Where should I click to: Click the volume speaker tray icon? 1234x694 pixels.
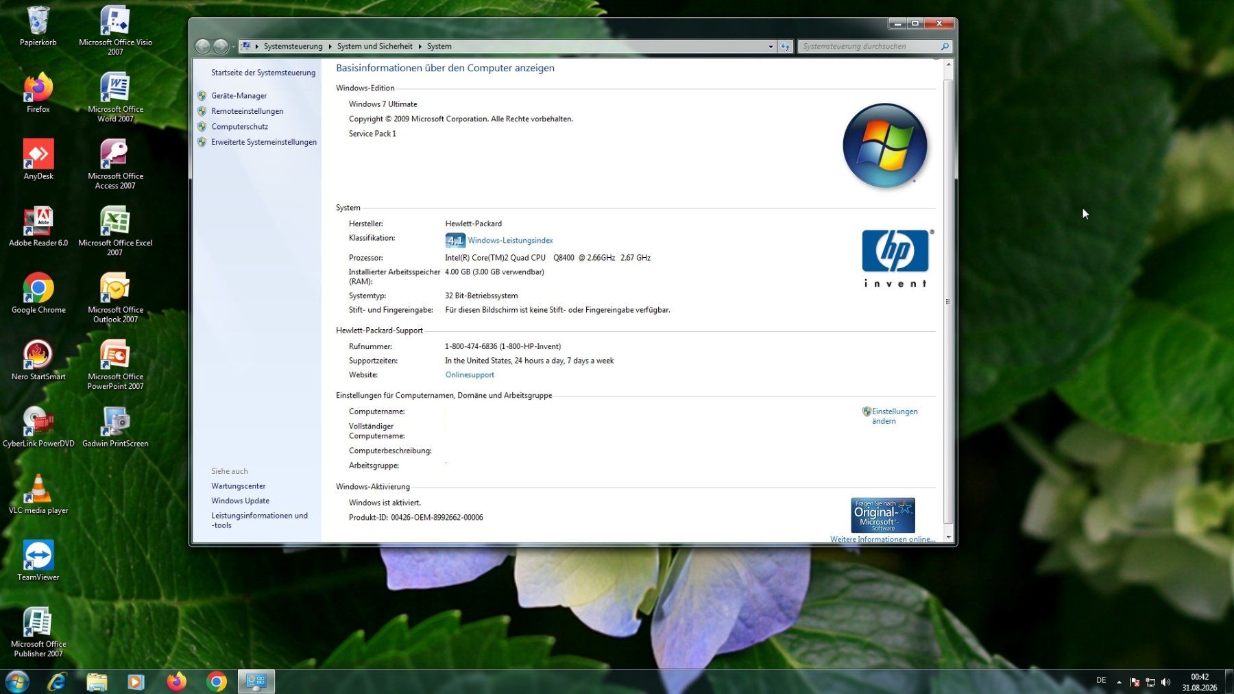pyautogui.click(x=1165, y=682)
